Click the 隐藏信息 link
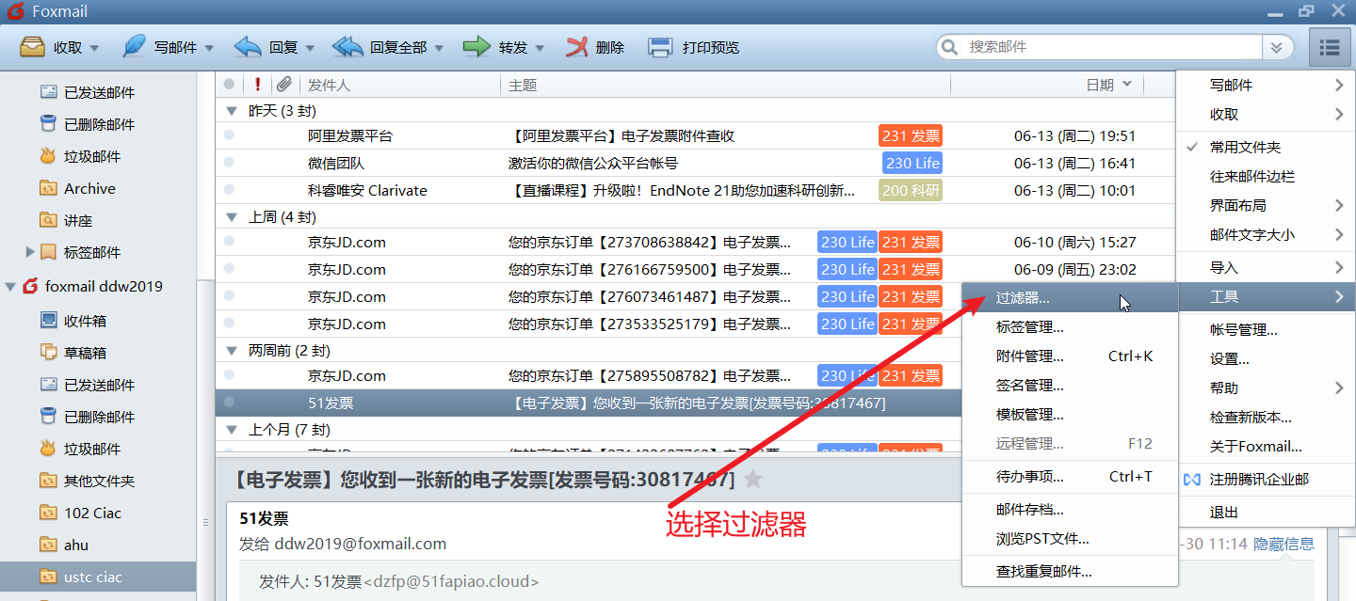Viewport: 1356px width, 601px height. click(x=1283, y=544)
